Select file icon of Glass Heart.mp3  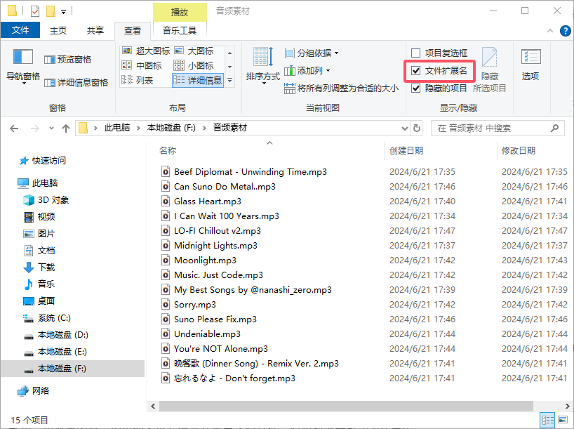(x=166, y=201)
